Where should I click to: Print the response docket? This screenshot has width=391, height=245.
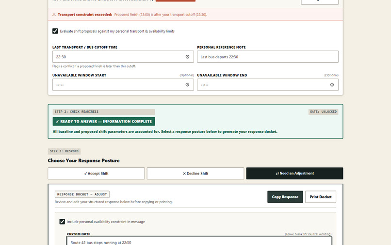coord(321,197)
